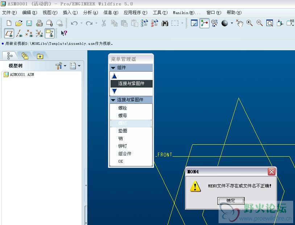Open model tree Show list icon
The height and width of the screenshot is (225, 295).
pyautogui.click(x=73, y=66)
